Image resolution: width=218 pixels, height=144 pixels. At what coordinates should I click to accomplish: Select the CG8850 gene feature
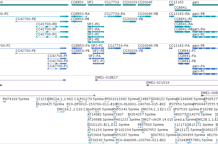tap(78, 5)
